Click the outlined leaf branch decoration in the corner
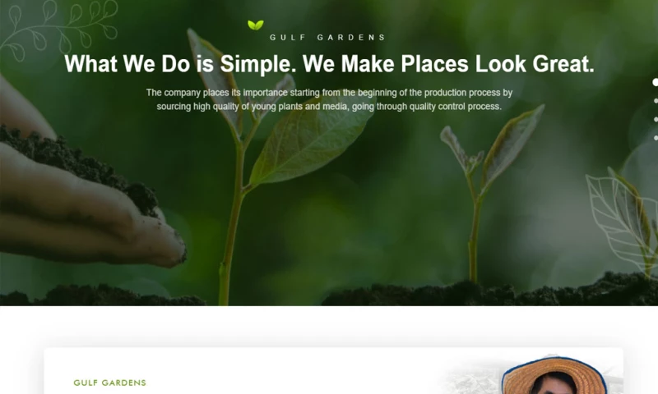The width and height of the screenshot is (658, 394). click(58, 30)
